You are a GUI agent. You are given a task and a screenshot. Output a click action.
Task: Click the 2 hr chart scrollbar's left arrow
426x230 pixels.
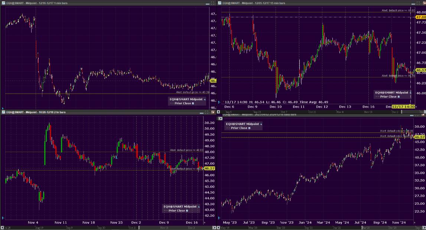[2, 227]
